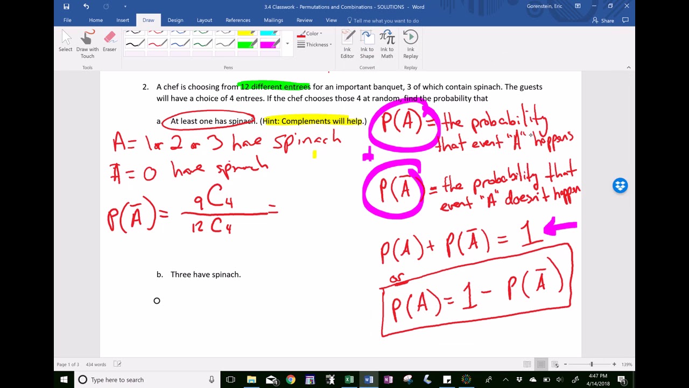This screenshot has height=388, width=689.
Task: Open the File menu
Action: pyautogui.click(x=67, y=20)
